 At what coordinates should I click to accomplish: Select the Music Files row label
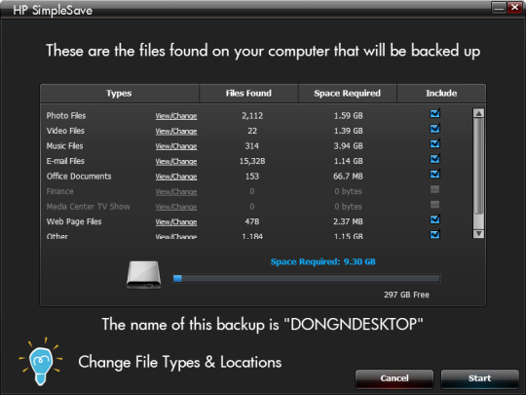coord(64,145)
